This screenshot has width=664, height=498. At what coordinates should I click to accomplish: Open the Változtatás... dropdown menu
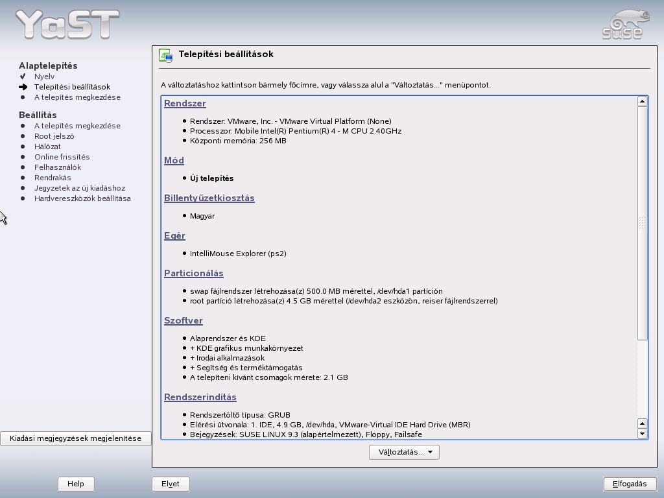(404, 452)
